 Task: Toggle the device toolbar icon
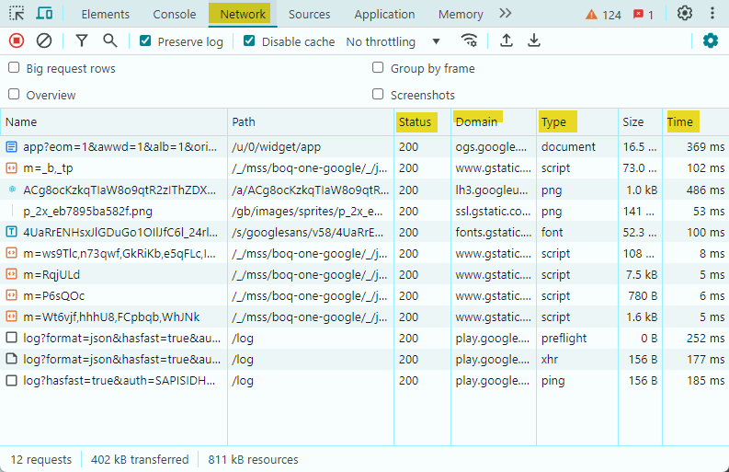pyautogui.click(x=44, y=14)
